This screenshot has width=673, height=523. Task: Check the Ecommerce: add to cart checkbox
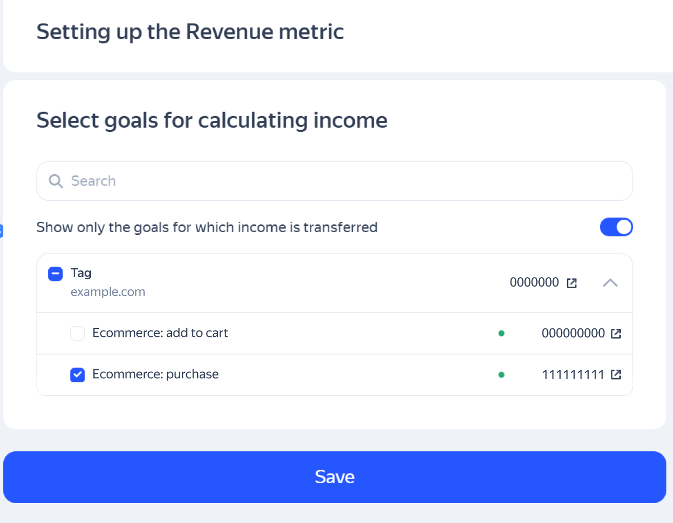coord(77,333)
